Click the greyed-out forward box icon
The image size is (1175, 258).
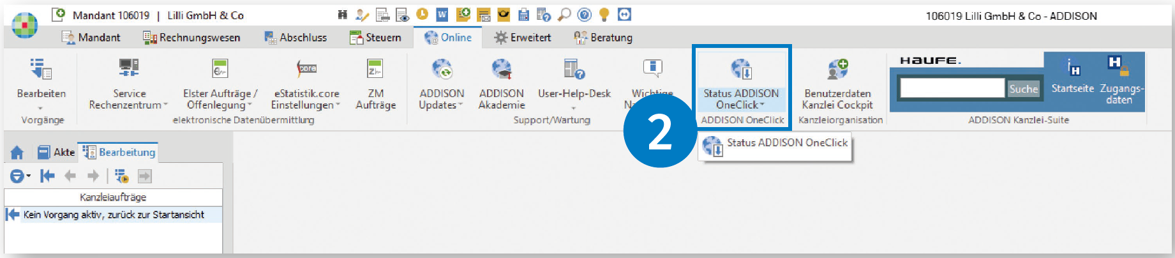pyautogui.click(x=145, y=176)
